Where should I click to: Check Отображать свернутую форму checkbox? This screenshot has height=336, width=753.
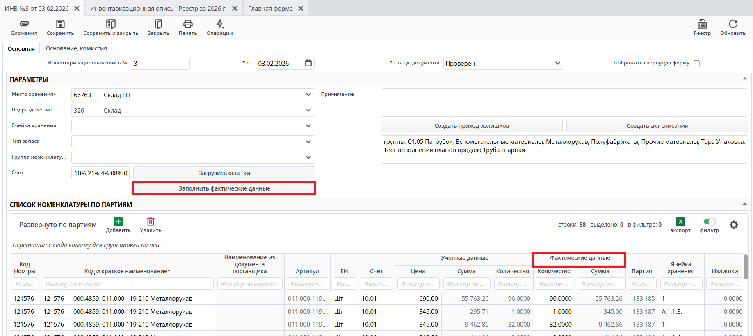(x=696, y=63)
